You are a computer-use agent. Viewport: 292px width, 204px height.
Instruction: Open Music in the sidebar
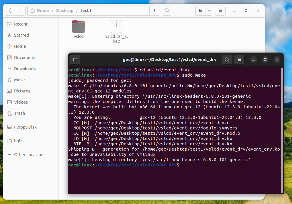point(31,80)
